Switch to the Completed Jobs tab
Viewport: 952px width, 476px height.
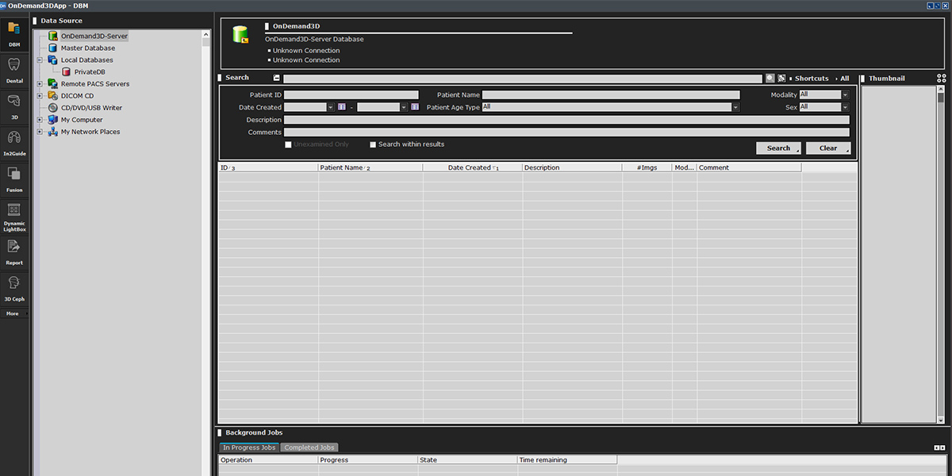click(x=310, y=447)
